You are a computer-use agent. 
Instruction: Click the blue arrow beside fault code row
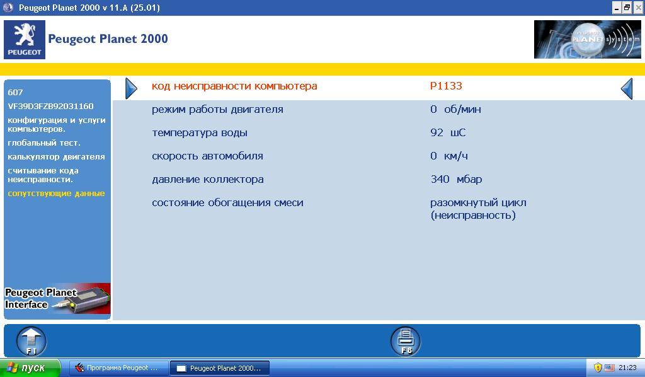tap(131, 88)
